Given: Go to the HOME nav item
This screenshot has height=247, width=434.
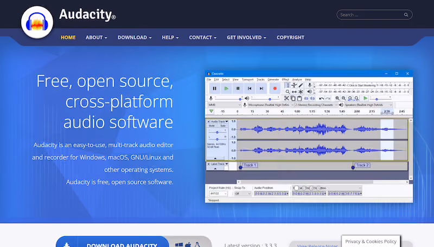Looking at the screenshot, I should [x=68, y=37].
